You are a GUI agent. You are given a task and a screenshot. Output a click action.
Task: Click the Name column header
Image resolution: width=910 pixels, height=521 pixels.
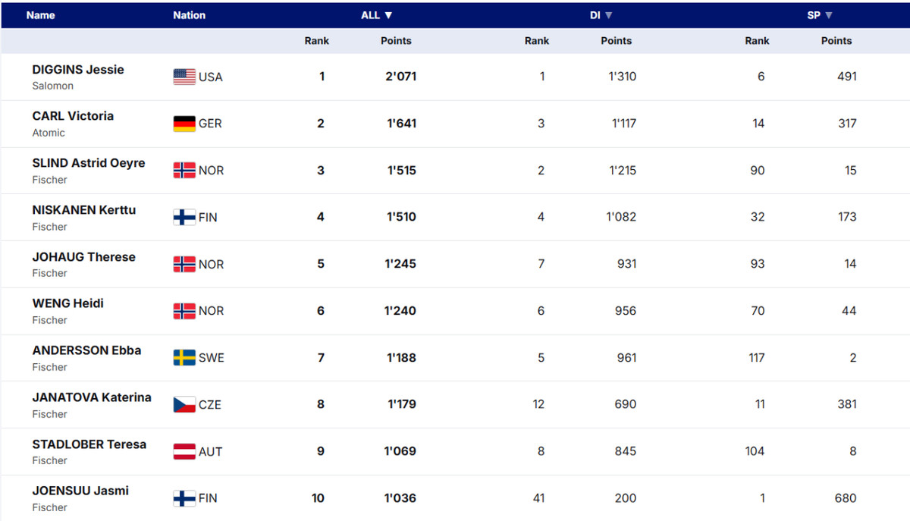click(40, 15)
